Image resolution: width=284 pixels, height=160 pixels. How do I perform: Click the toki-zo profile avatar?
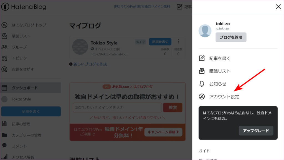[x=205, y=31]
